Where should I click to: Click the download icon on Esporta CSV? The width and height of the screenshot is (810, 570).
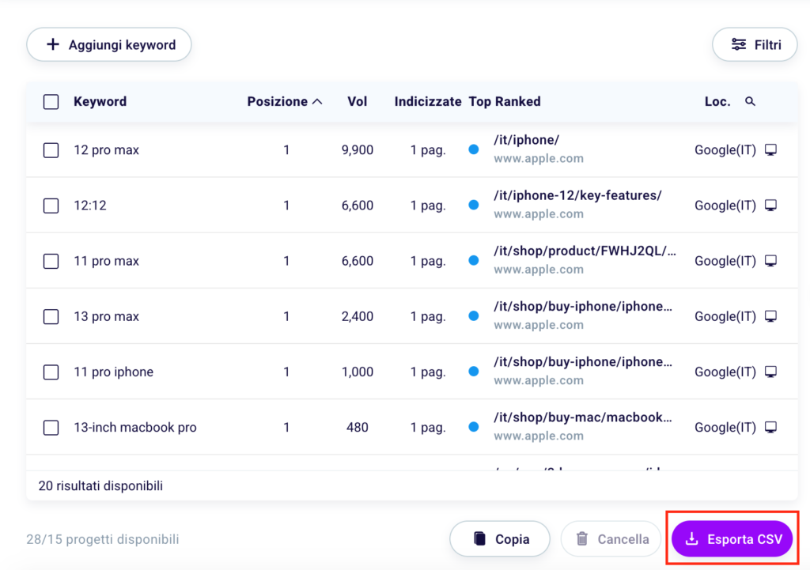click(691, 538)
